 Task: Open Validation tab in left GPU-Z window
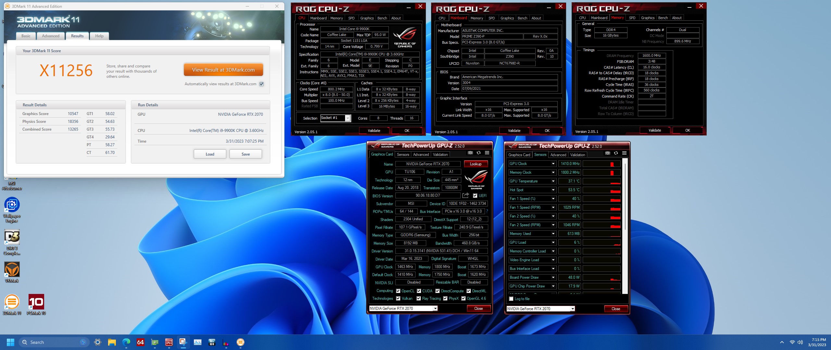click(x=440, y=155)
